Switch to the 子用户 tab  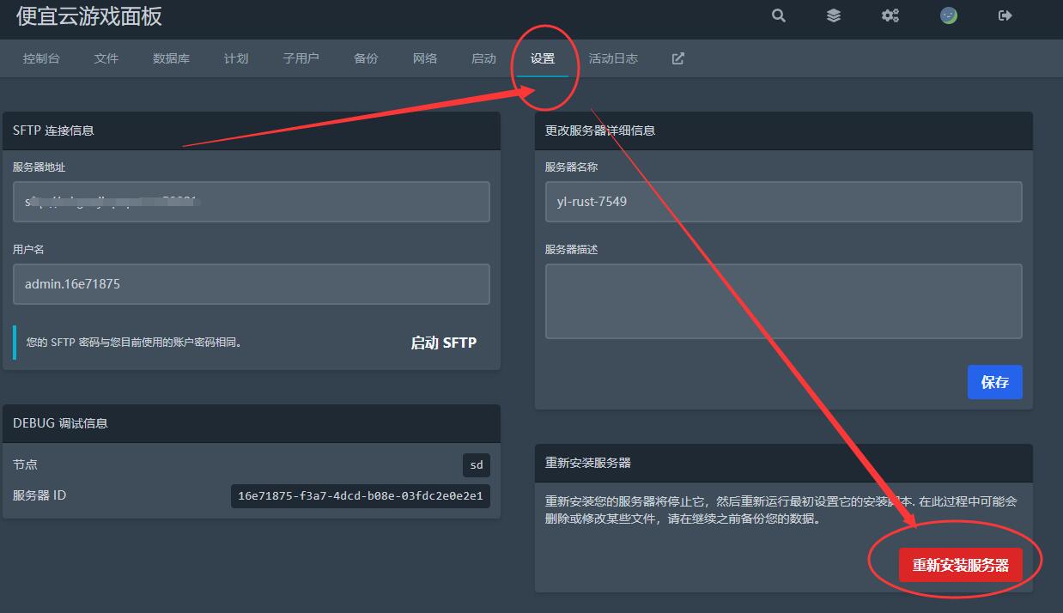301,58
